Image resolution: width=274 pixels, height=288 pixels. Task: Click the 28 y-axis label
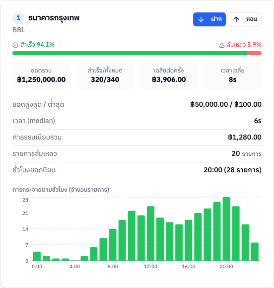pyautogui.click(x=25, y=200)
